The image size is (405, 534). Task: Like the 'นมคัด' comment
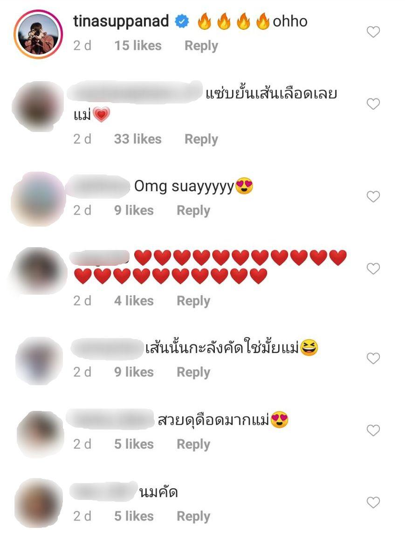click(x=373, y=502)
